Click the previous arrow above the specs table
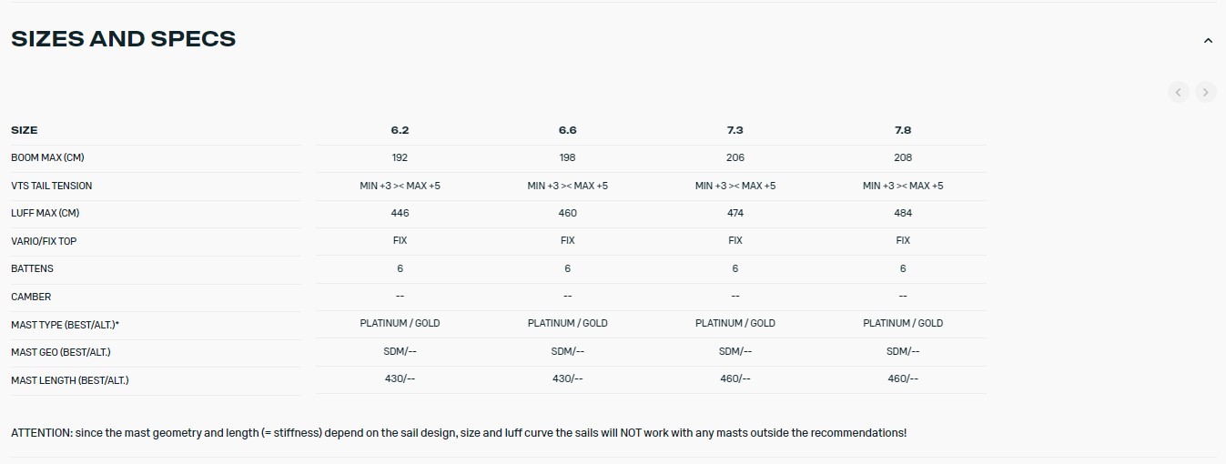The image size is (1226, 464). [1179, 92]
